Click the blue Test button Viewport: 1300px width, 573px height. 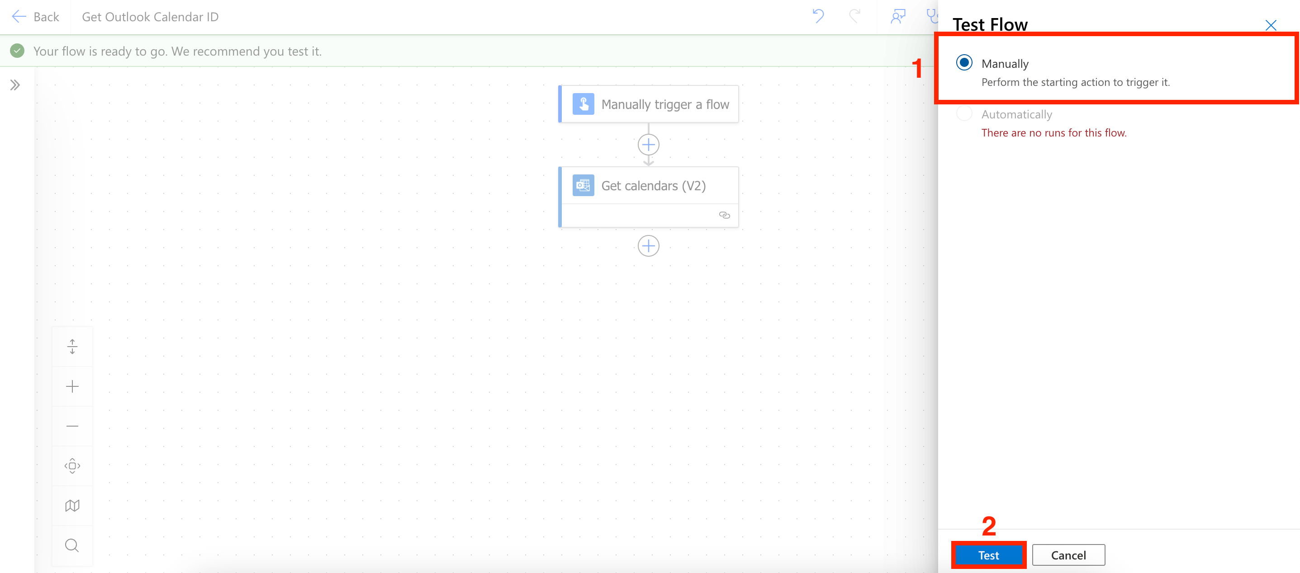pyautogui.click(x=988, y=555)
